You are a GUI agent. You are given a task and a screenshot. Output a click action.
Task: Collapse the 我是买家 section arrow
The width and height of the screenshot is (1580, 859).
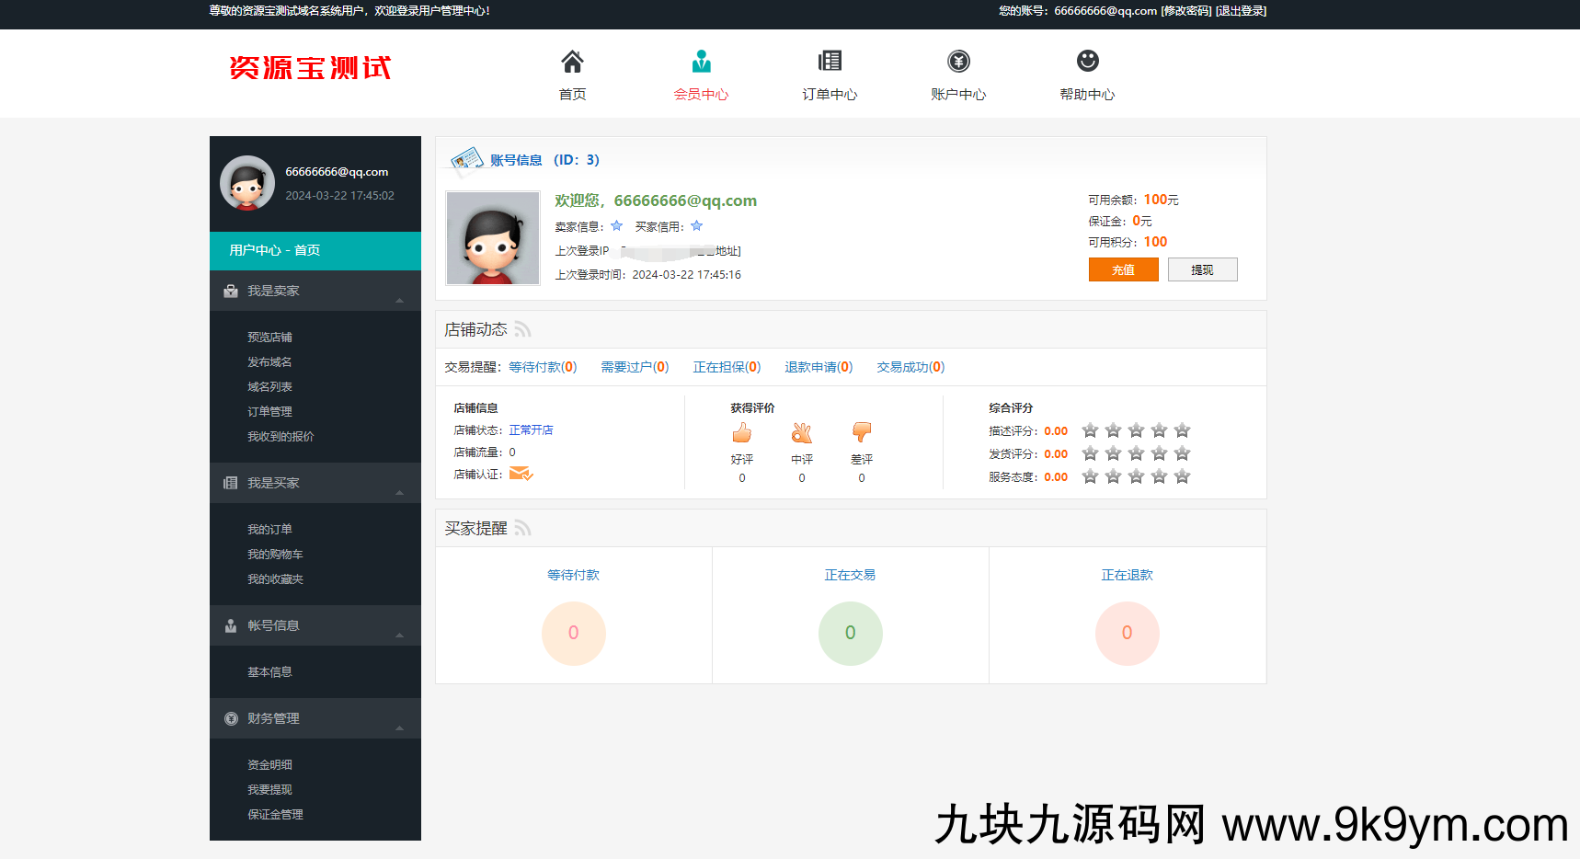(x=399, y=492)
